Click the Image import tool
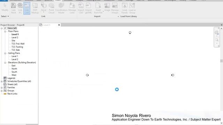The height and width of the screenshot is (125, 223). pyautogui.click(x=107, y=7)
